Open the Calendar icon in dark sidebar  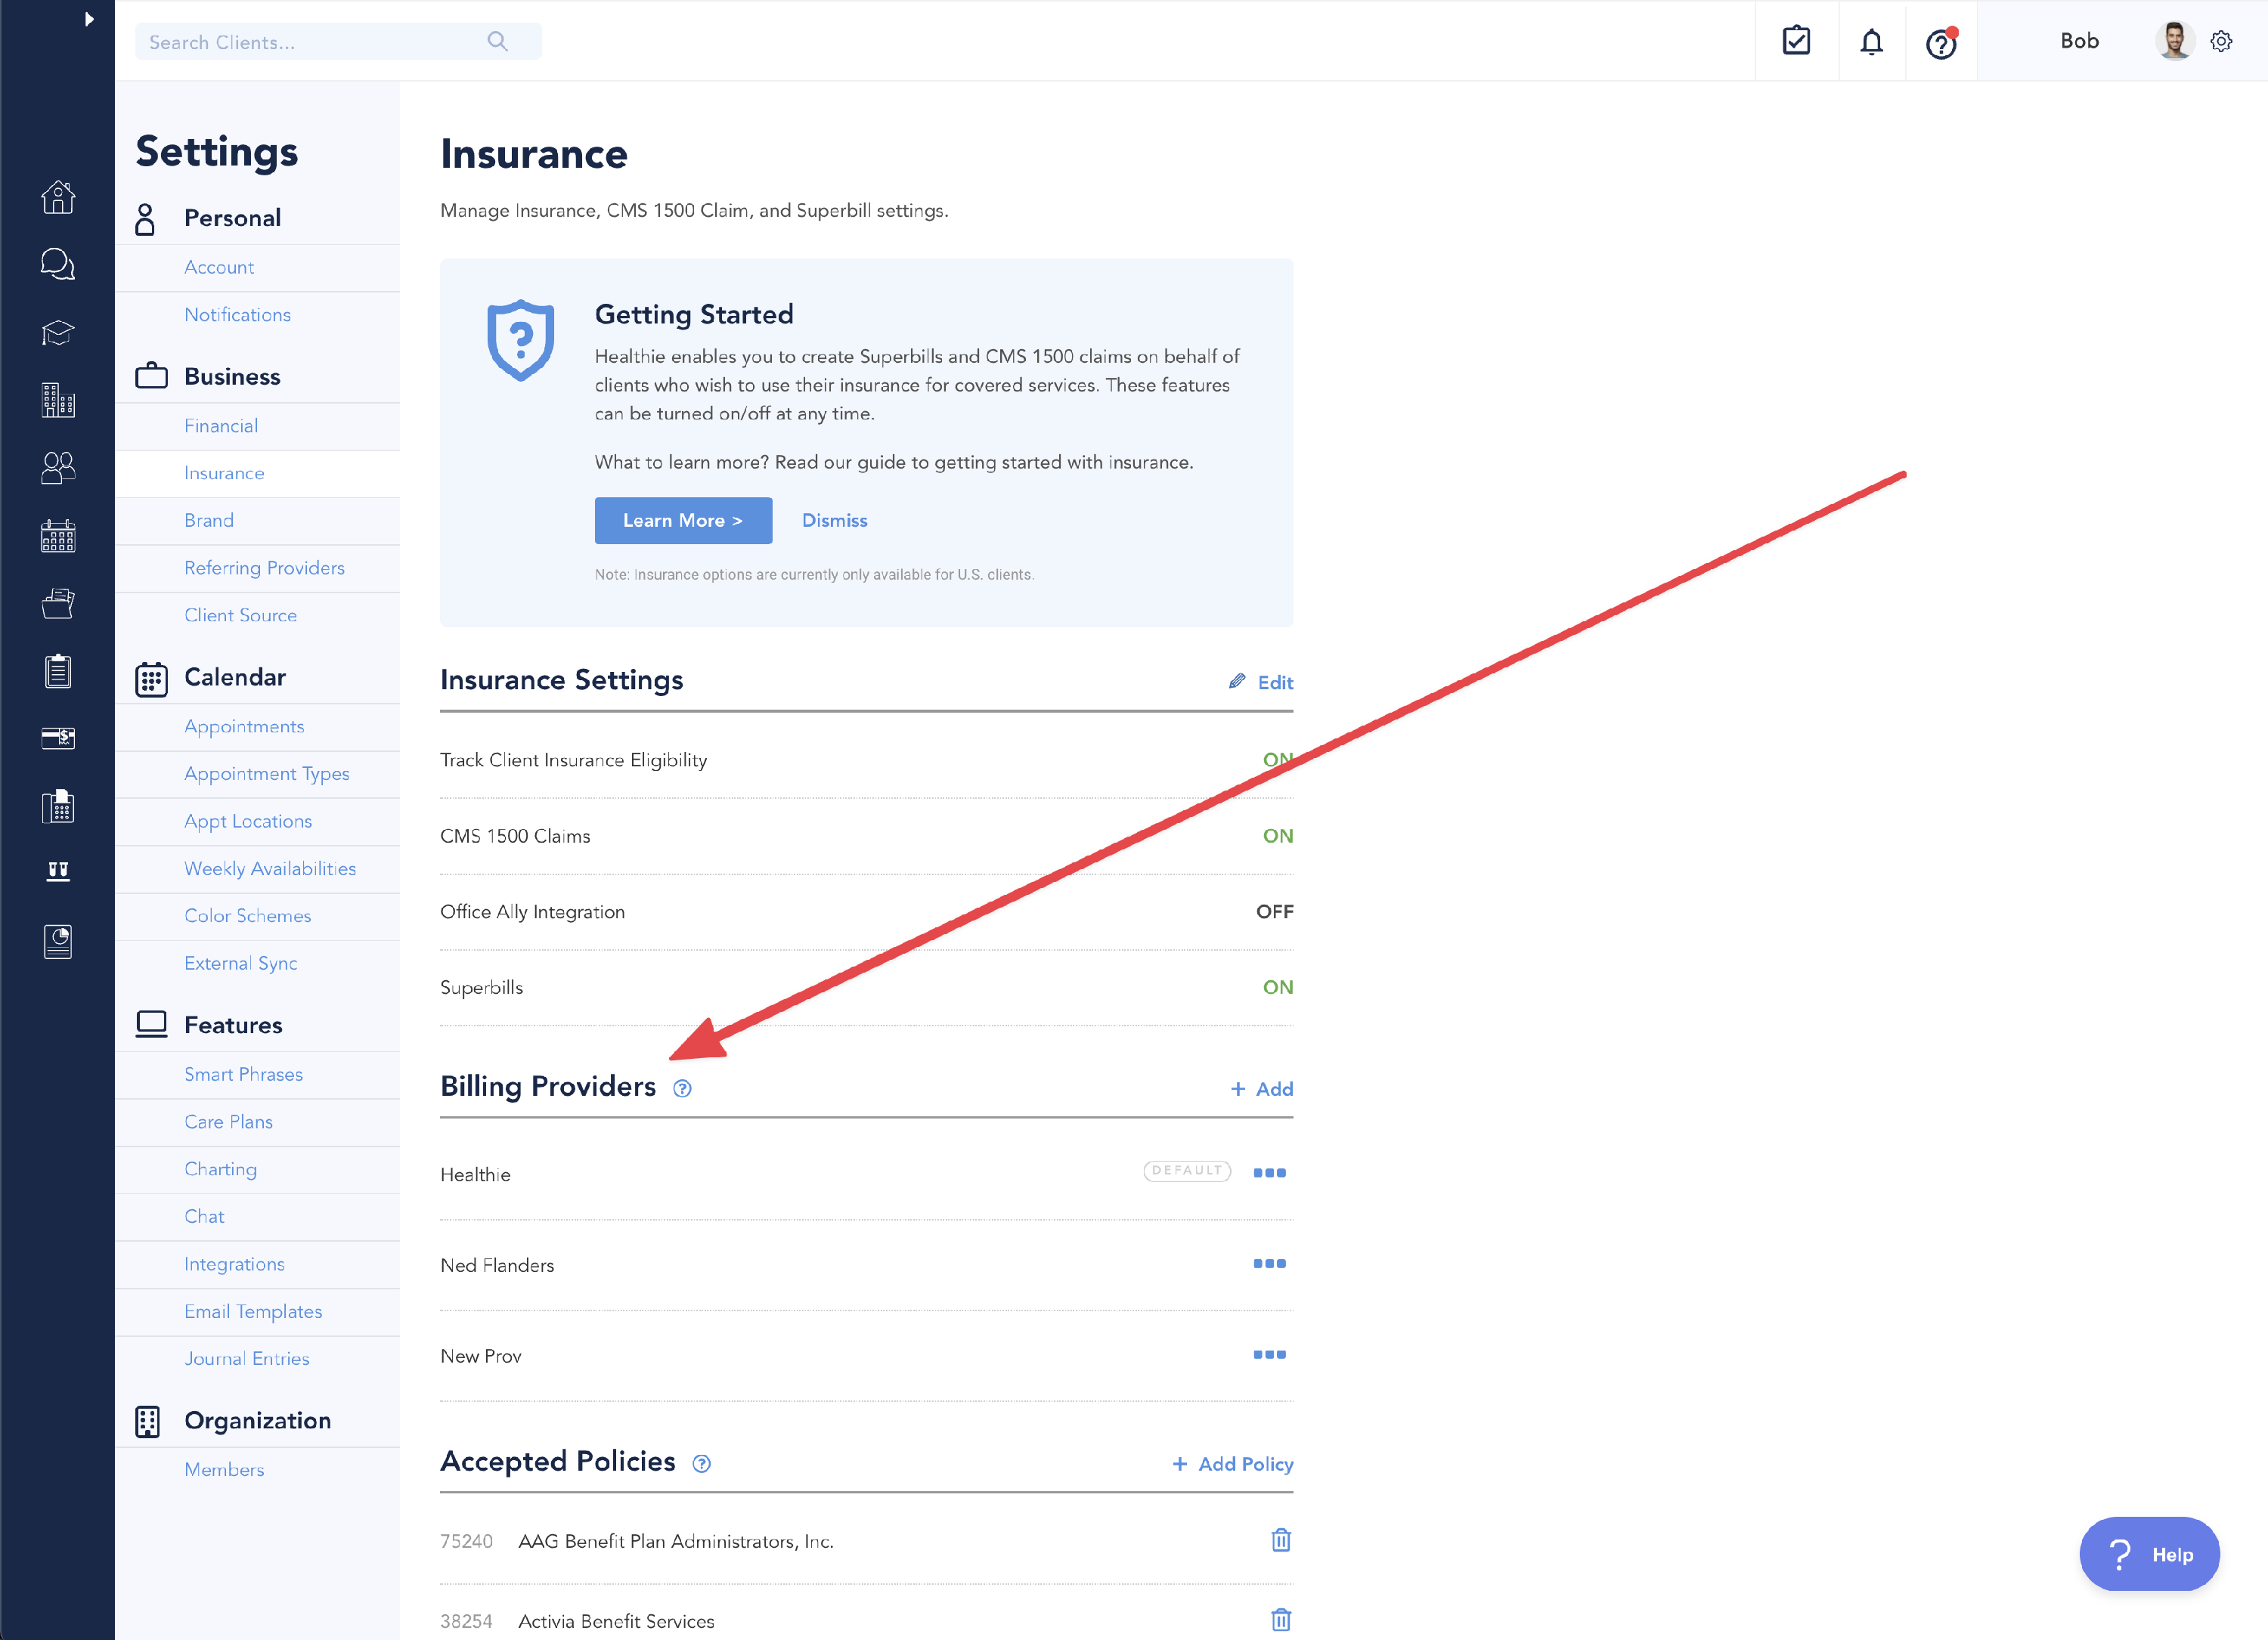58,536
